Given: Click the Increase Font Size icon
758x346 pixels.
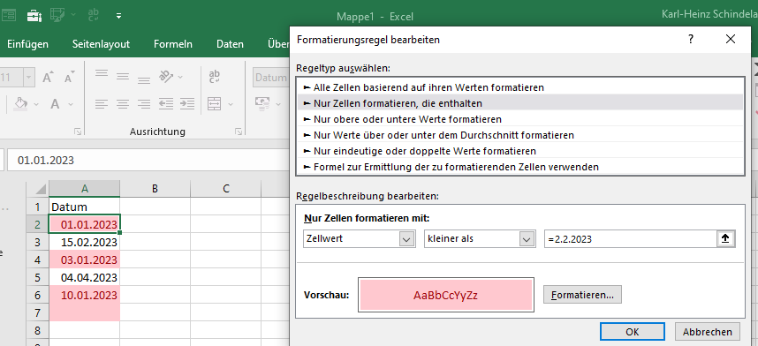Looking at the screenshot, I should [48, 78].
